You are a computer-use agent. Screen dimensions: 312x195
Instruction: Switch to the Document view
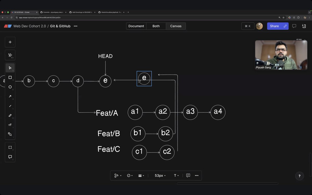coord(136,26)
